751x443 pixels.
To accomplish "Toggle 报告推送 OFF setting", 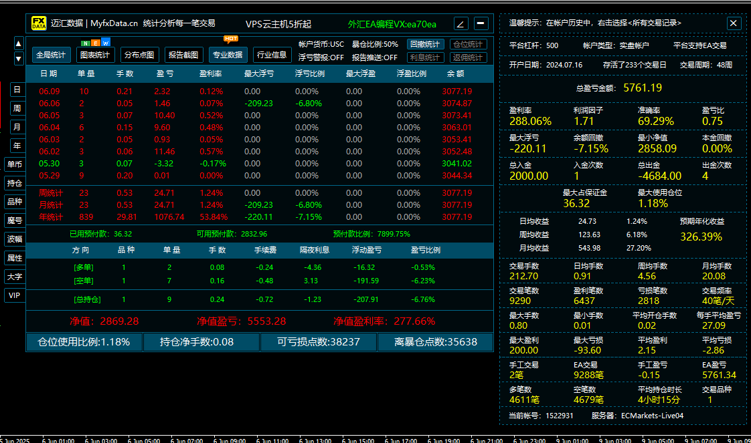I will 375,57.
